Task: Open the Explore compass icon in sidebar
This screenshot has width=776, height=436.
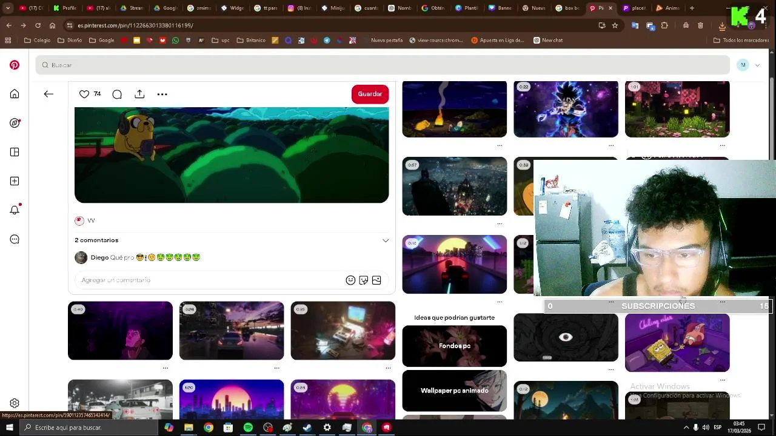Action: (x=15, y=123)
